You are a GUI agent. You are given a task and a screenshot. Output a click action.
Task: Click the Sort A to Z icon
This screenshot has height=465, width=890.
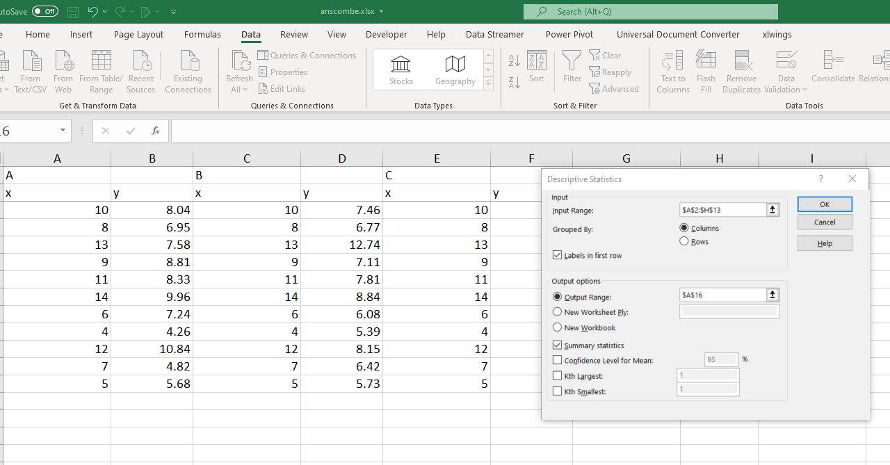coord(515,61)
